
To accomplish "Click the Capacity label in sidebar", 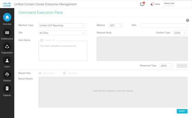I will click(7, 95).
